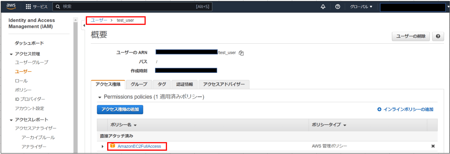Open ユーザーグループ in the sidebar

(32, 62)
